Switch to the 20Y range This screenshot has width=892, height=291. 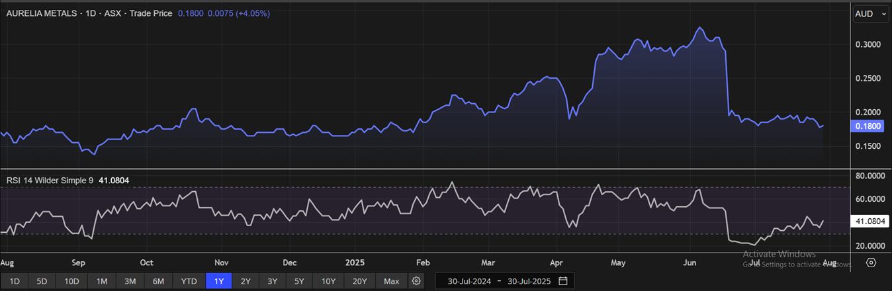360,281
